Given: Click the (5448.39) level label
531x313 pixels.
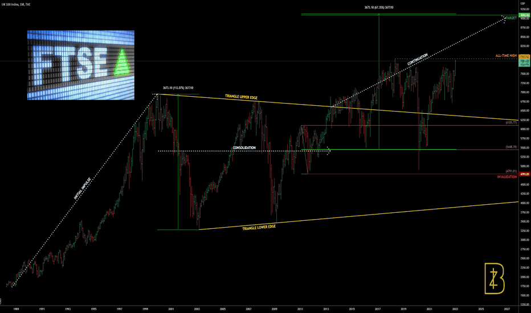Looking at the screenshot, I should [511, 147].
